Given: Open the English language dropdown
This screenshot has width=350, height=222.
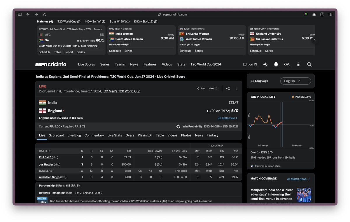Looking at the screenshot, I should pyautogui.click(x=295, y=81).
